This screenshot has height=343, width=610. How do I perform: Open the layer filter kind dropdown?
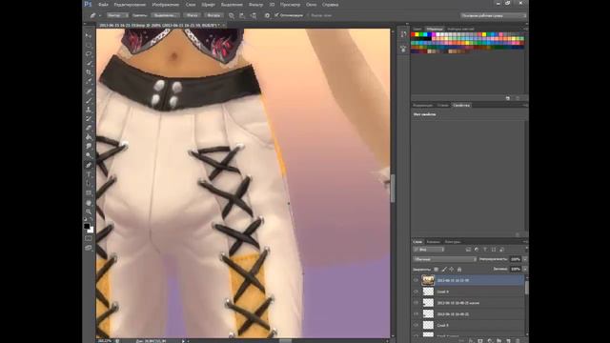click(x=429, y=250)
